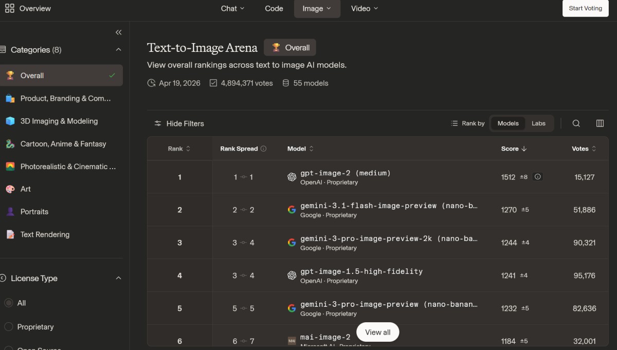Collapse the License Type section
The height and width of the screenshot is (350, 617).
tap(118, 278)
